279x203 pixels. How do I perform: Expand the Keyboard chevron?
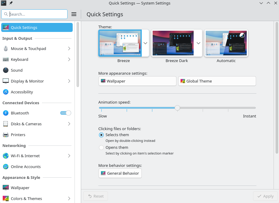click(x=69, y=59)
